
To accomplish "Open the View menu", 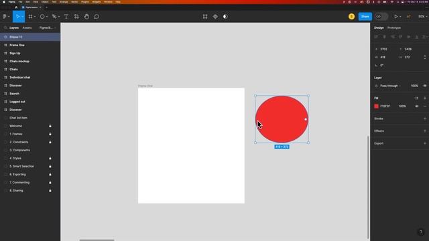I will (x=36, y=1).
